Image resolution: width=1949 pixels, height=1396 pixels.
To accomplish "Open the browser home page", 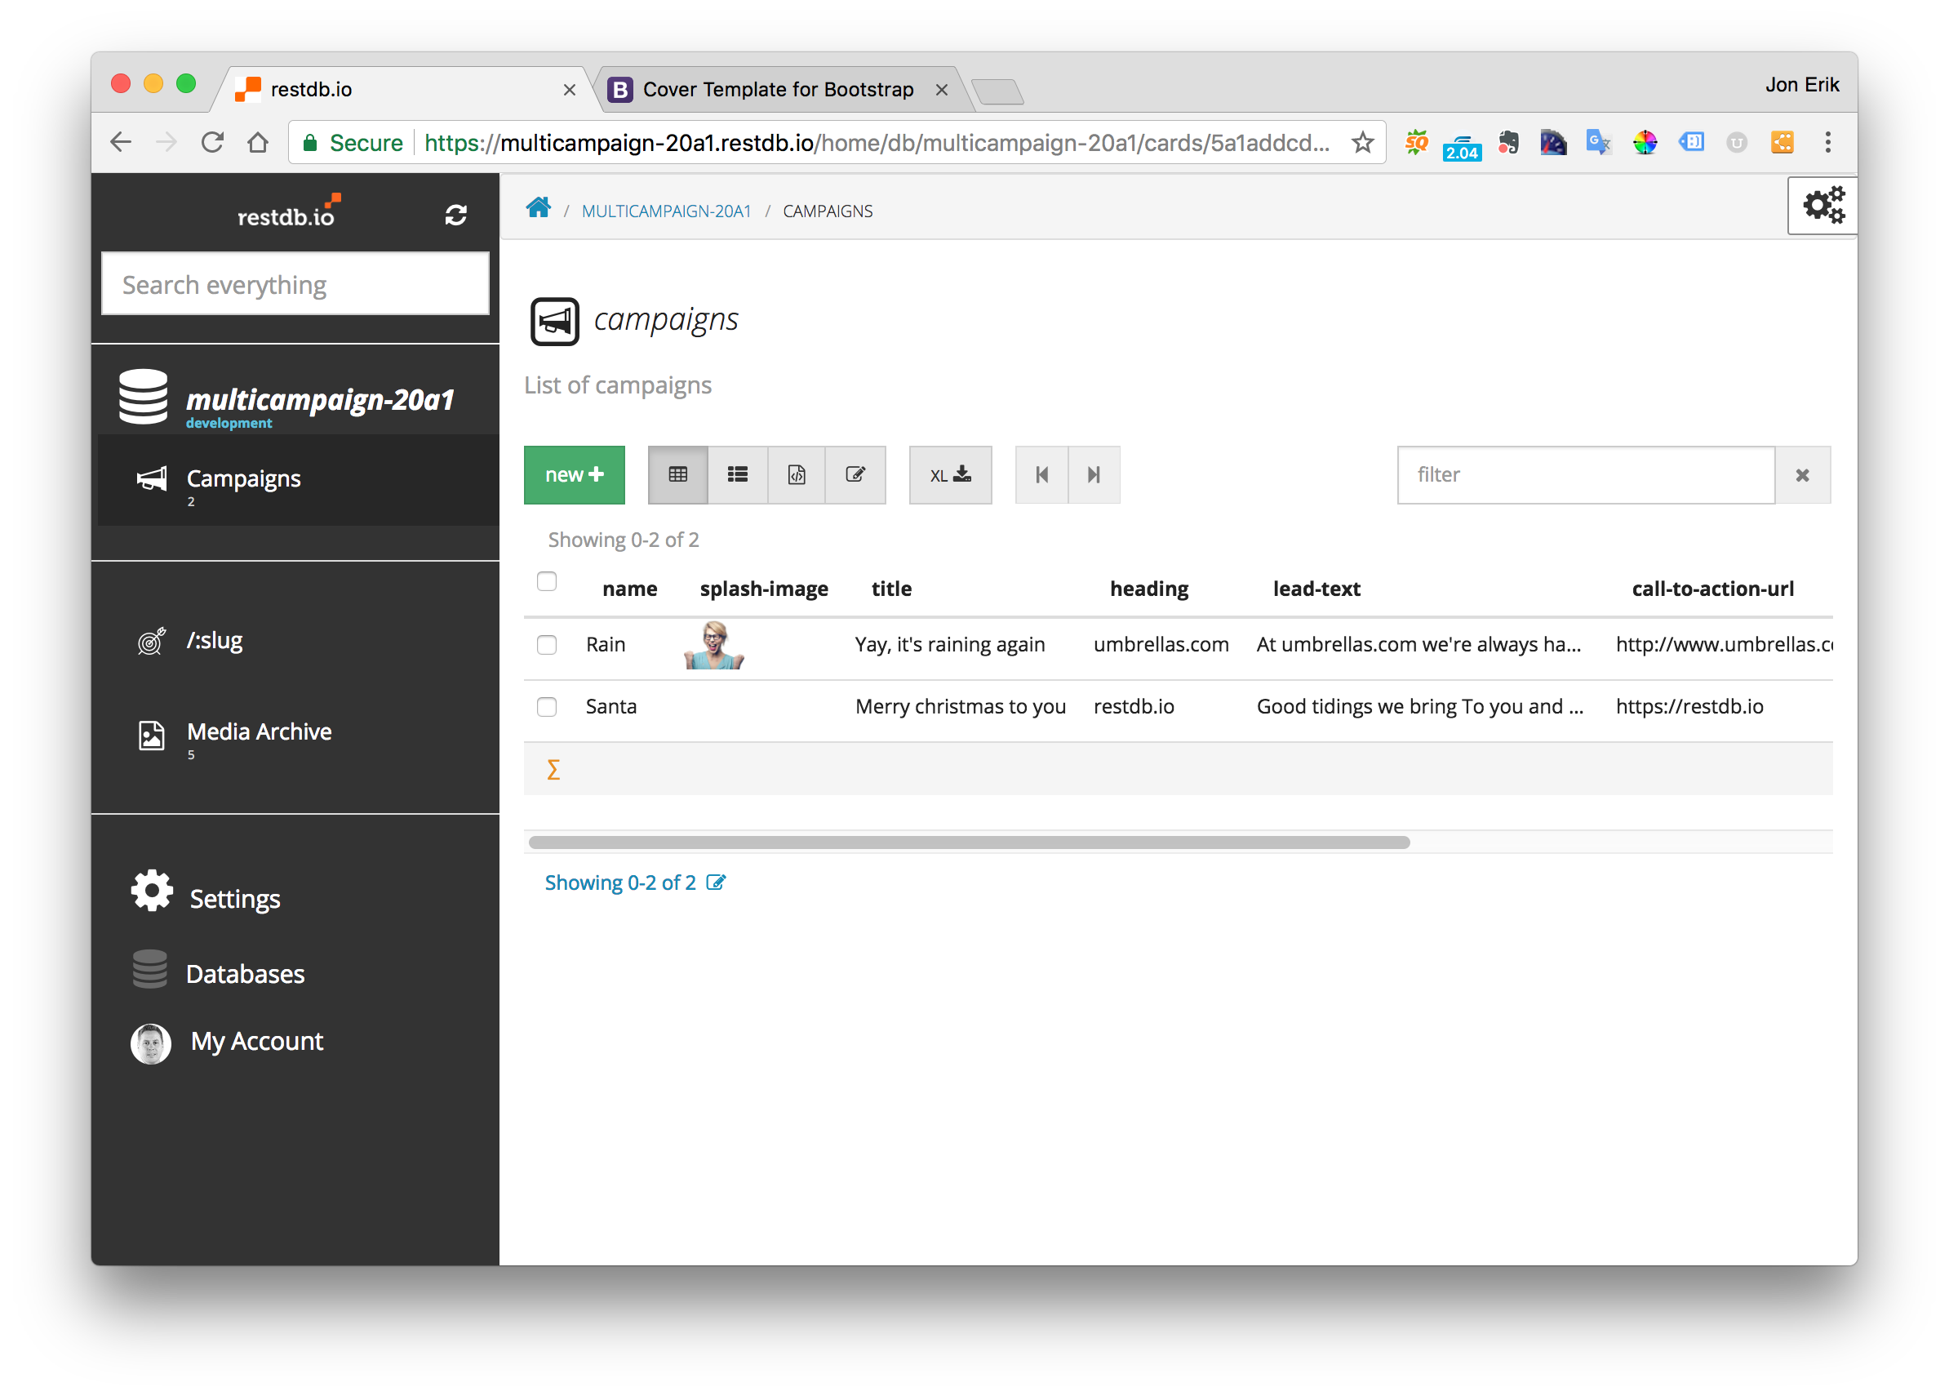I will pos(258,143).
